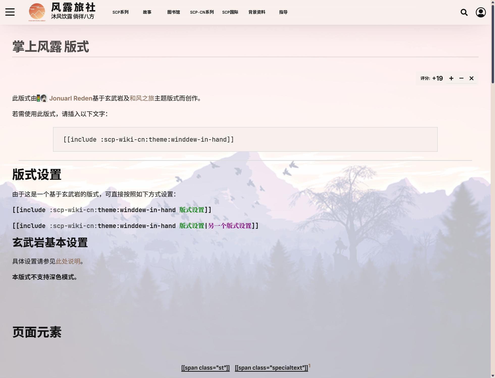Screen dimensions: 495x378
Task: Follow the 和风之旅 theme link
Action: (x=142, y=98)
